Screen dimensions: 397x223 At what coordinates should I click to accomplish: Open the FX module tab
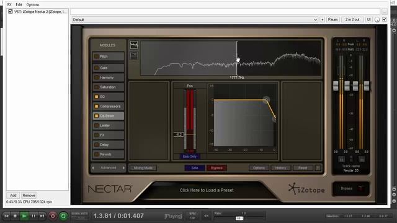tap(109, 135)
